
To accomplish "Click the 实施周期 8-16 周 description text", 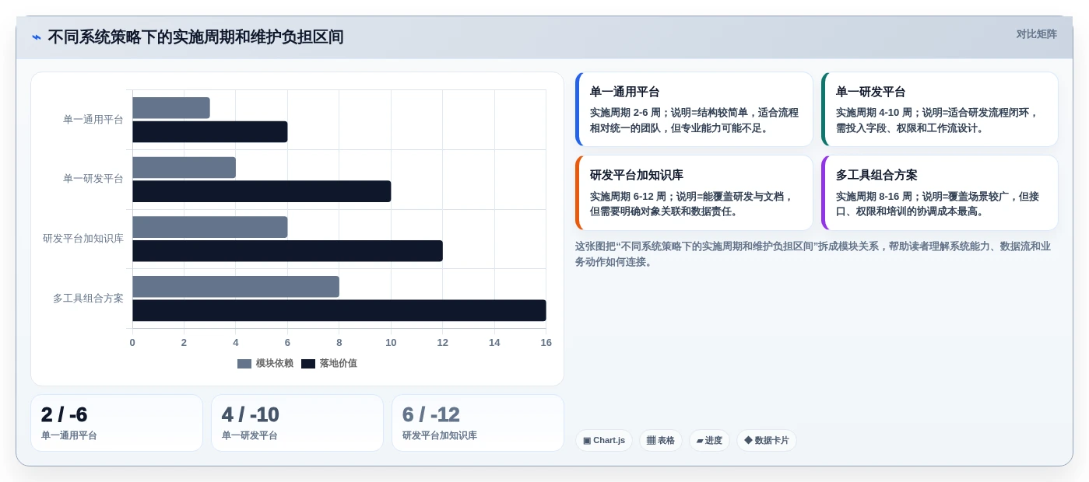I will [938, 204].
